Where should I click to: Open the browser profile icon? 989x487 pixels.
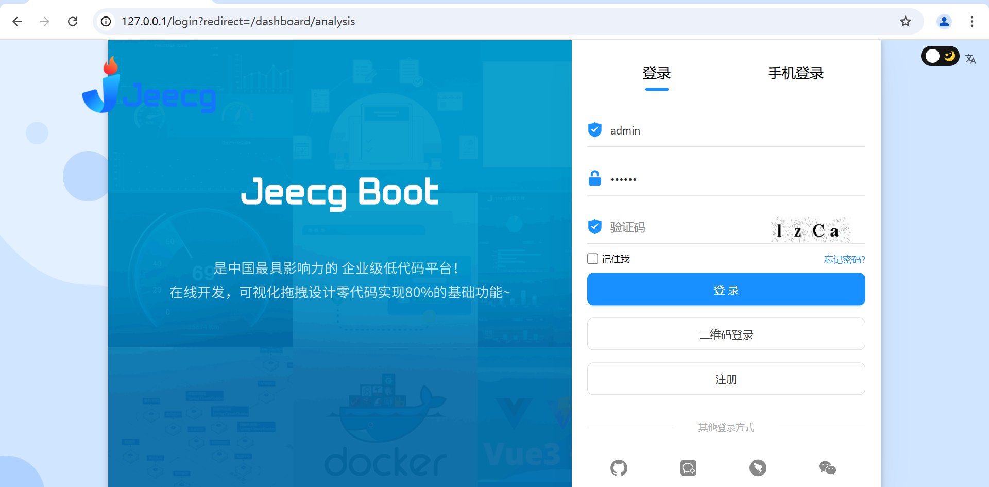944,21
